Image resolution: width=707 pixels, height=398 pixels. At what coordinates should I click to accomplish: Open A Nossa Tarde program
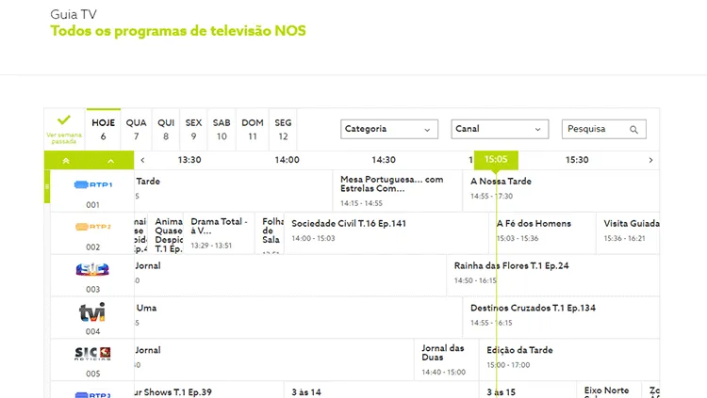tap(561, 191)
